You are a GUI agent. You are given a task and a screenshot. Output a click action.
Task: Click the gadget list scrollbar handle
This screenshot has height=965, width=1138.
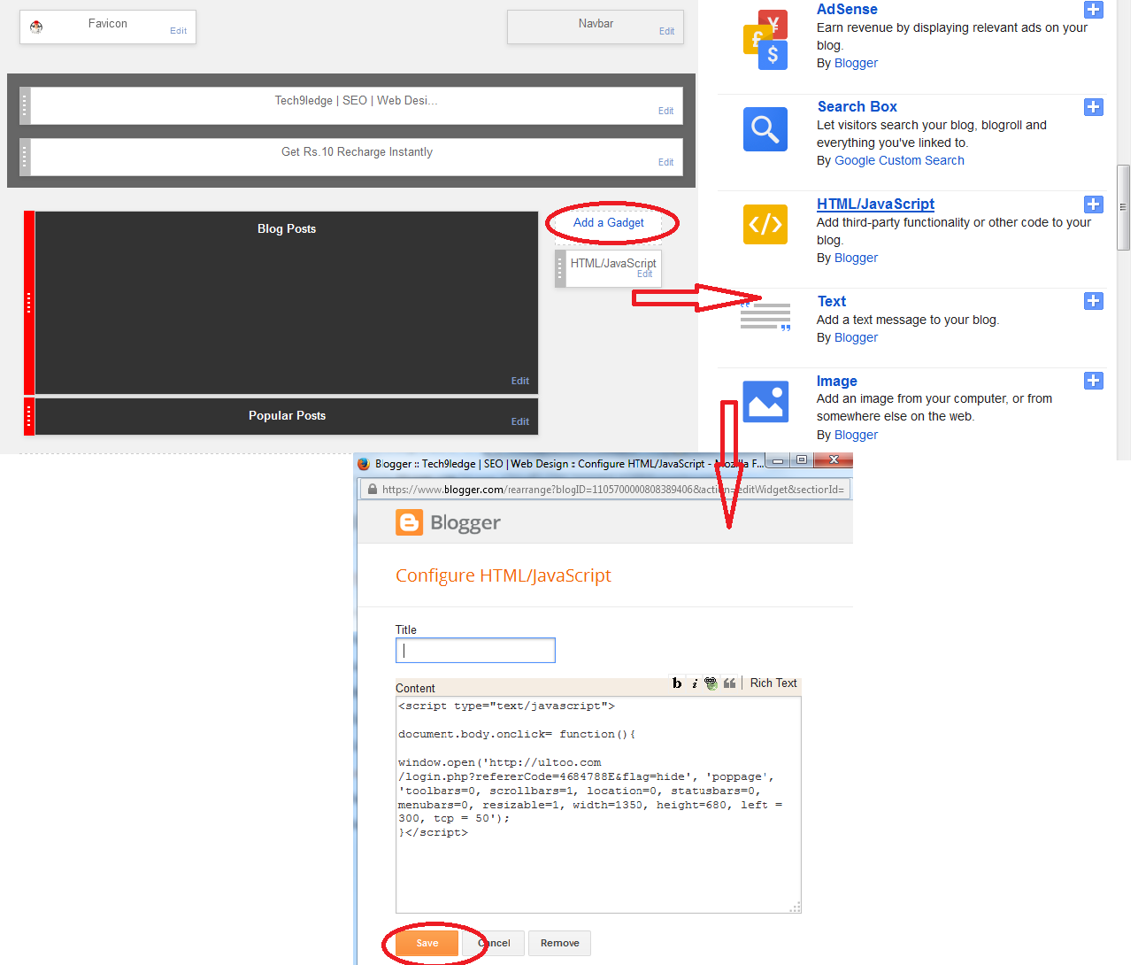tap(1125, 208)
